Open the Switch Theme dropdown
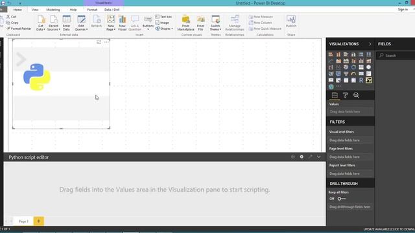Screen dimensions: 415x233 pyautogui.click(x=215, y=23)
